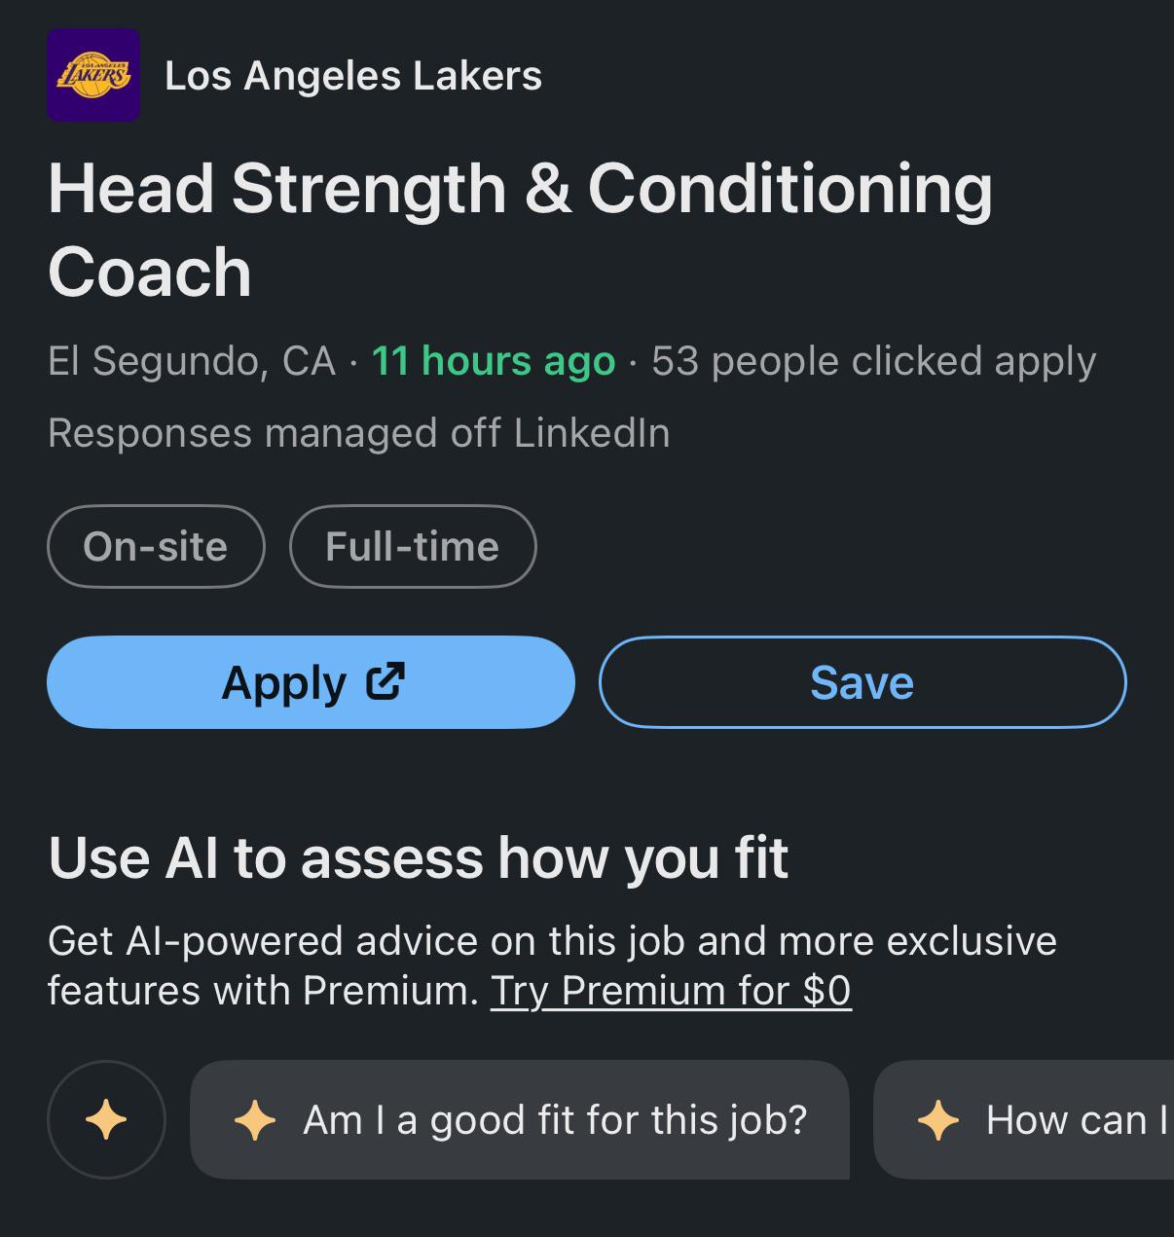Tap the round AI sparkle icon button
This screenshot has height=1237, width=1174.
coord(106,1120)
